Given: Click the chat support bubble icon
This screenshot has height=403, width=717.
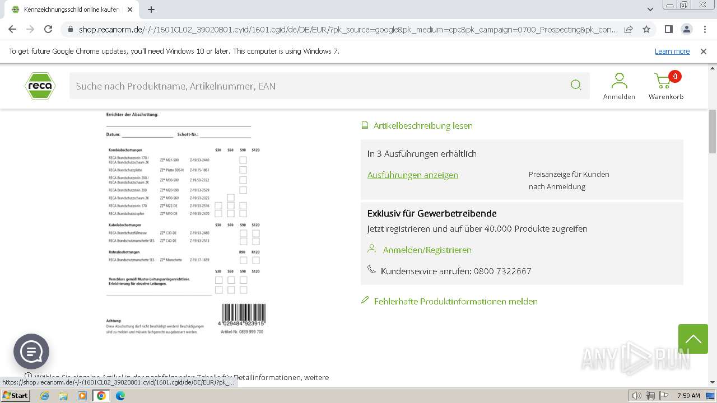Looking at the screenshot, I should coord(31,352).
